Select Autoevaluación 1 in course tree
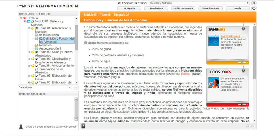The image size is (274, 136). [x=50, y=49]
